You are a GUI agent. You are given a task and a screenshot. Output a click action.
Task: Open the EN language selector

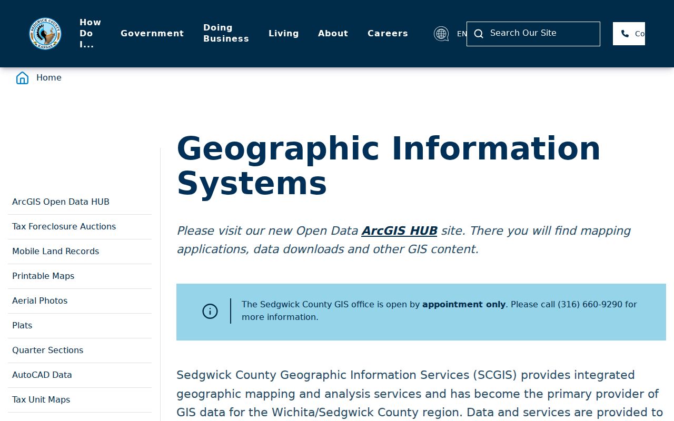(461, 34)
